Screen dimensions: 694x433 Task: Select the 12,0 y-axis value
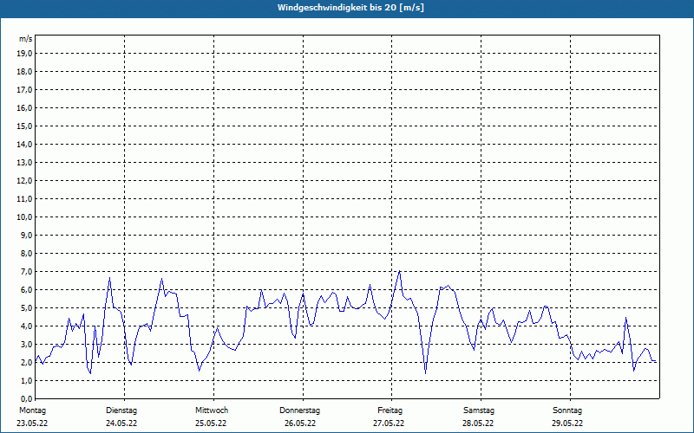coord(24,181)
